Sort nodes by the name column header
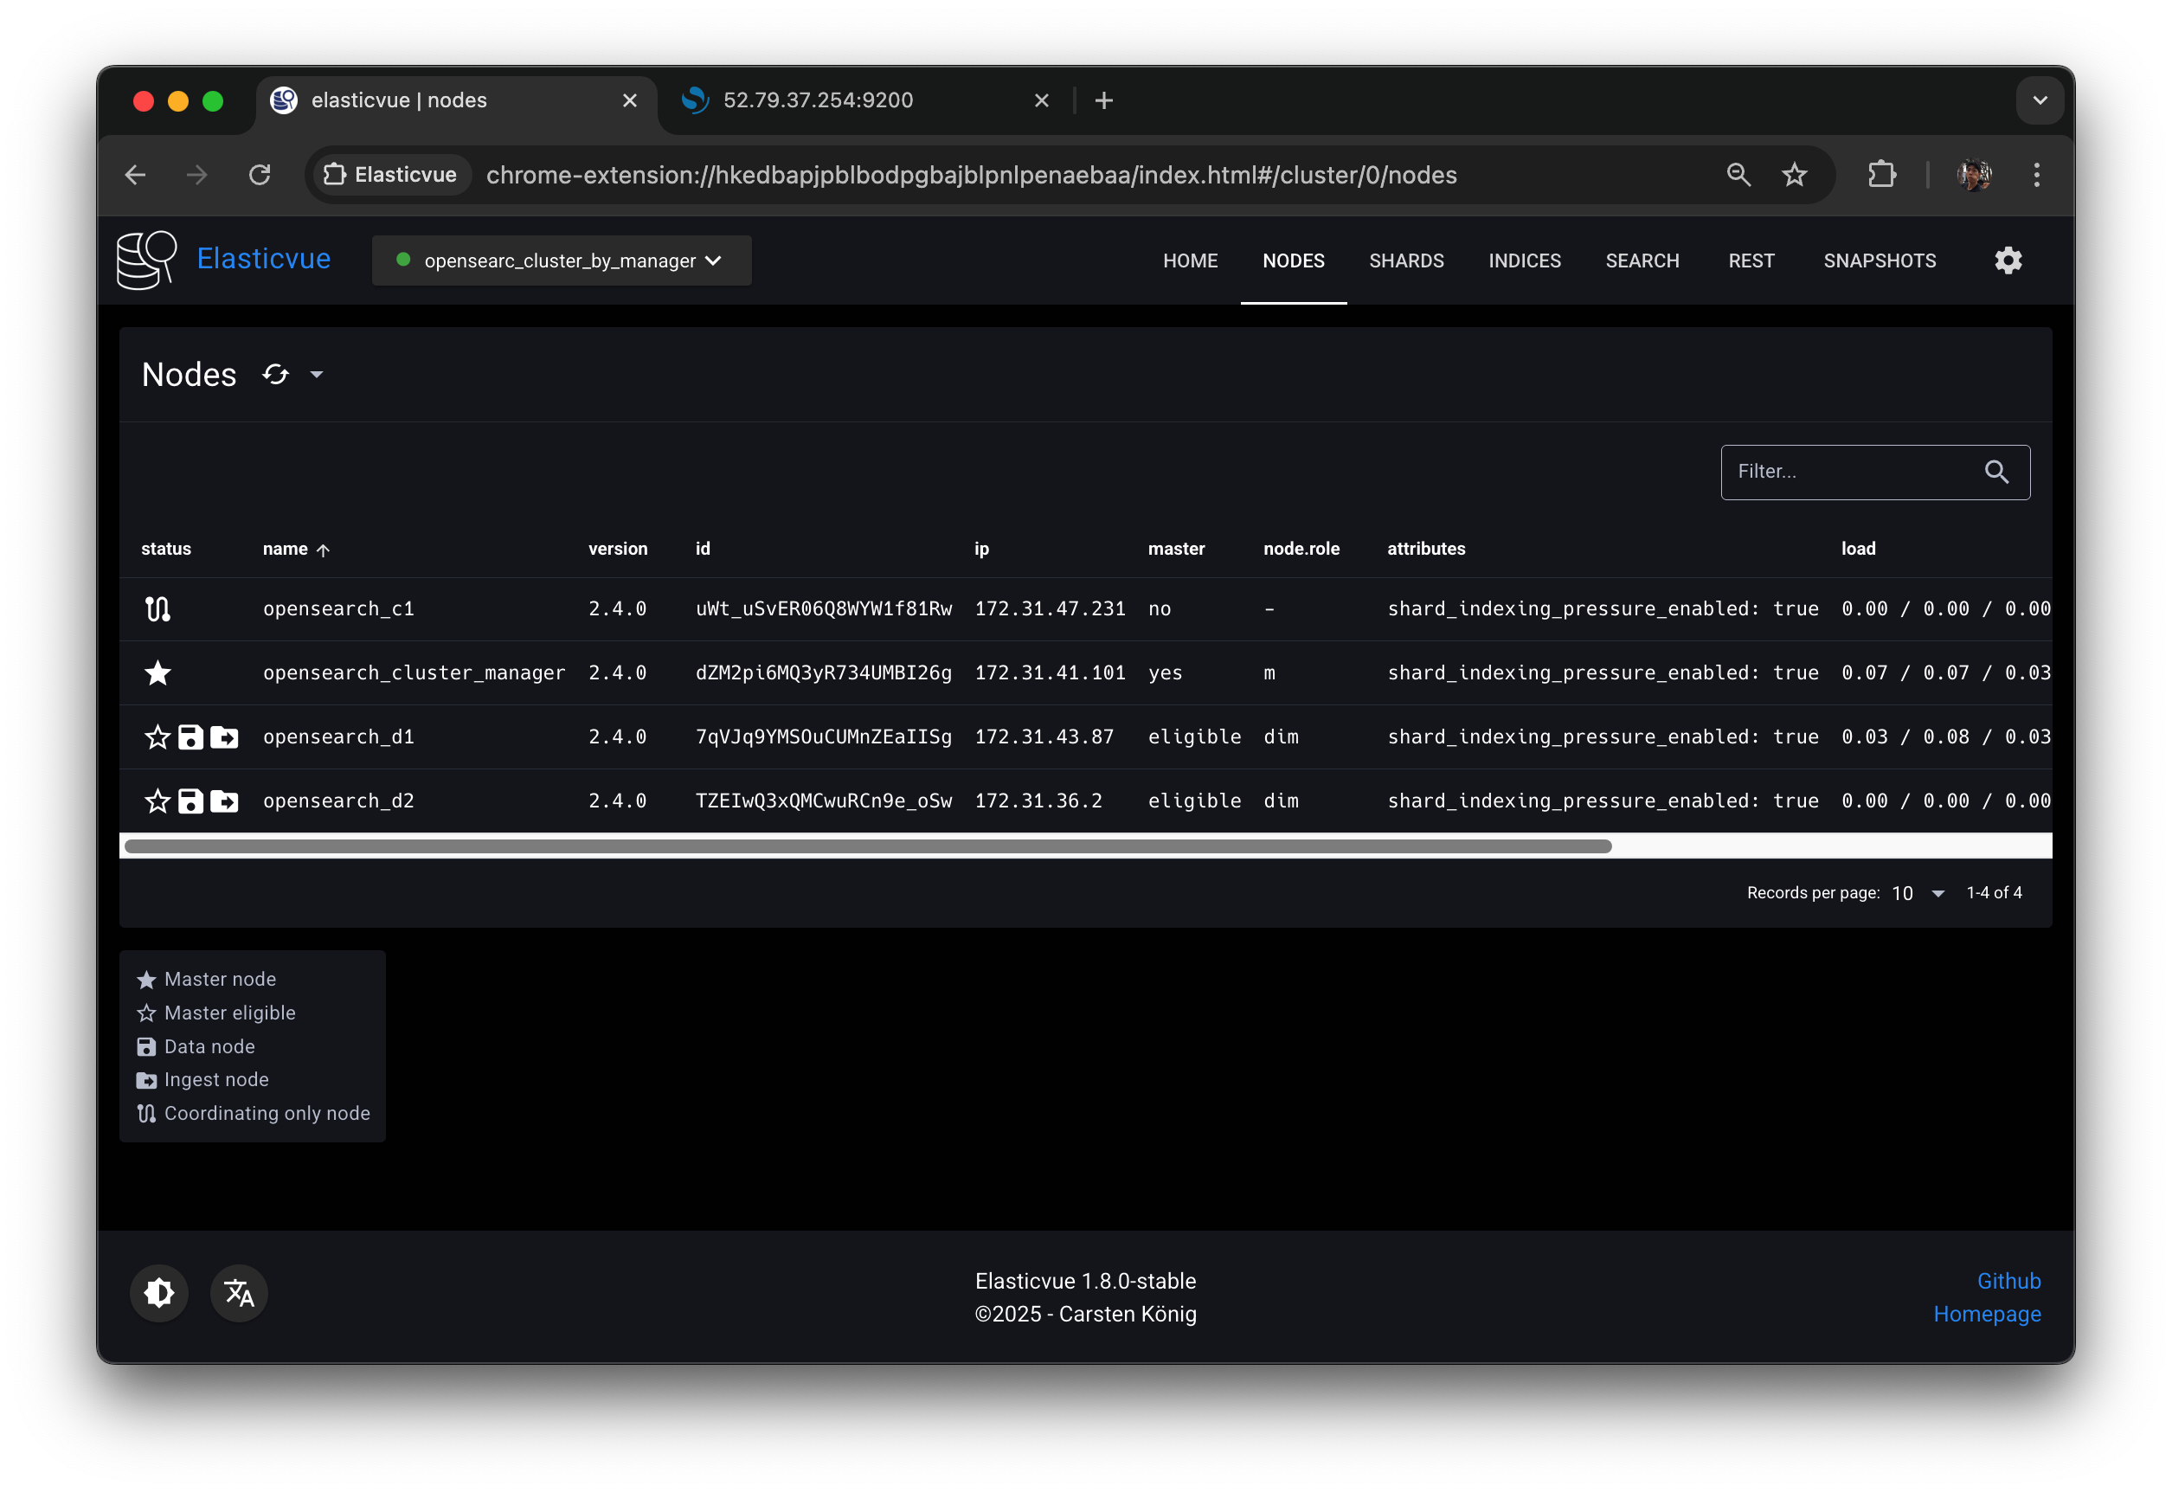2172x1492 pixels. point(285,549)
